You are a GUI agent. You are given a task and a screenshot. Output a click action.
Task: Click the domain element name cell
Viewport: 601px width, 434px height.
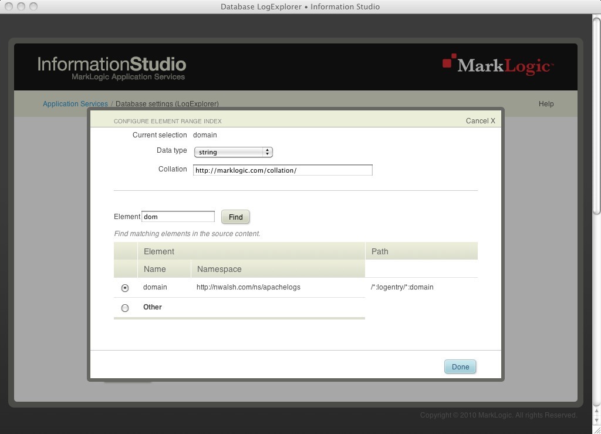pyautogui.click(x=155, y=287)
